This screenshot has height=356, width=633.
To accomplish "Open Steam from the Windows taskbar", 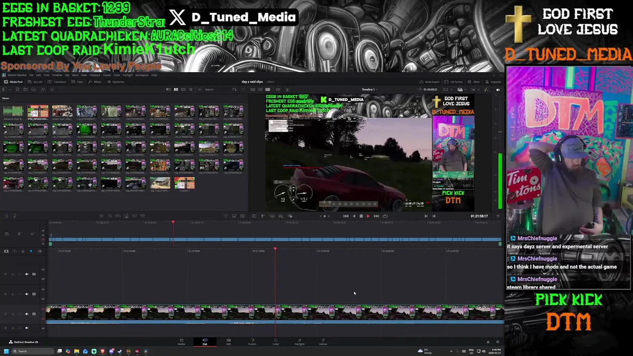I will tap(120, 351).
